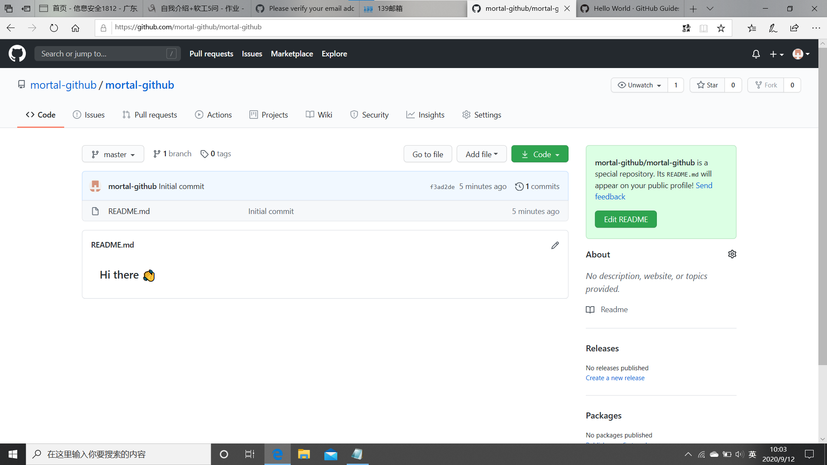Click the GitHub search input field
This screenshot has width=827, height=465.
[x=108, y=54]
